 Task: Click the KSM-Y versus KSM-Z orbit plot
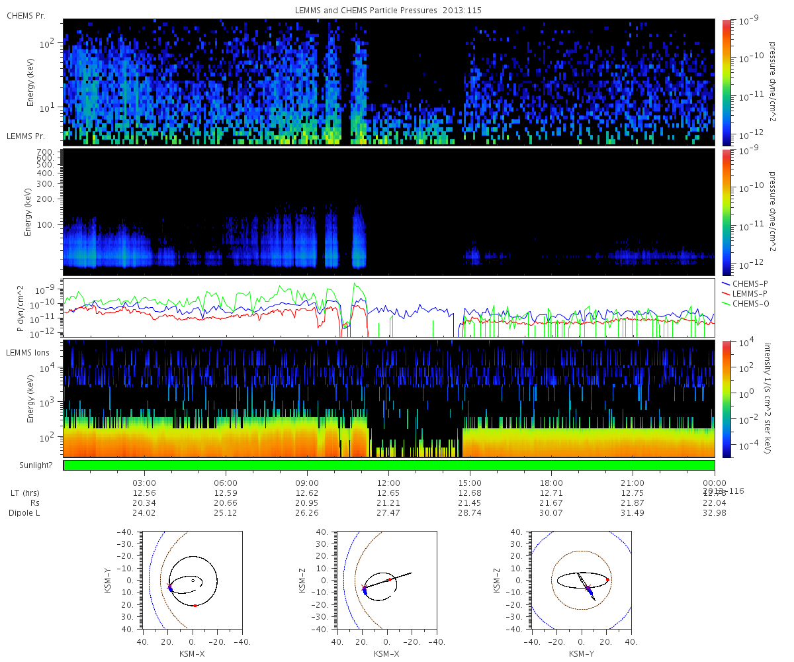click(x=582, y=580)
